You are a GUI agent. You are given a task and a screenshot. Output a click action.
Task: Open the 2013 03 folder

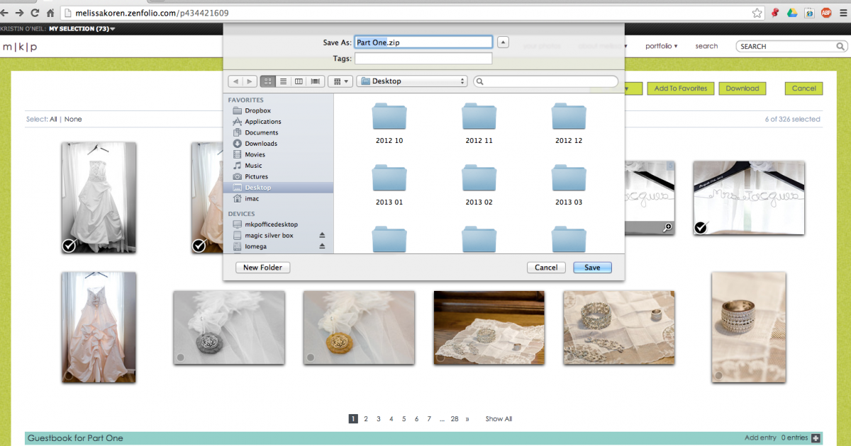569,185
